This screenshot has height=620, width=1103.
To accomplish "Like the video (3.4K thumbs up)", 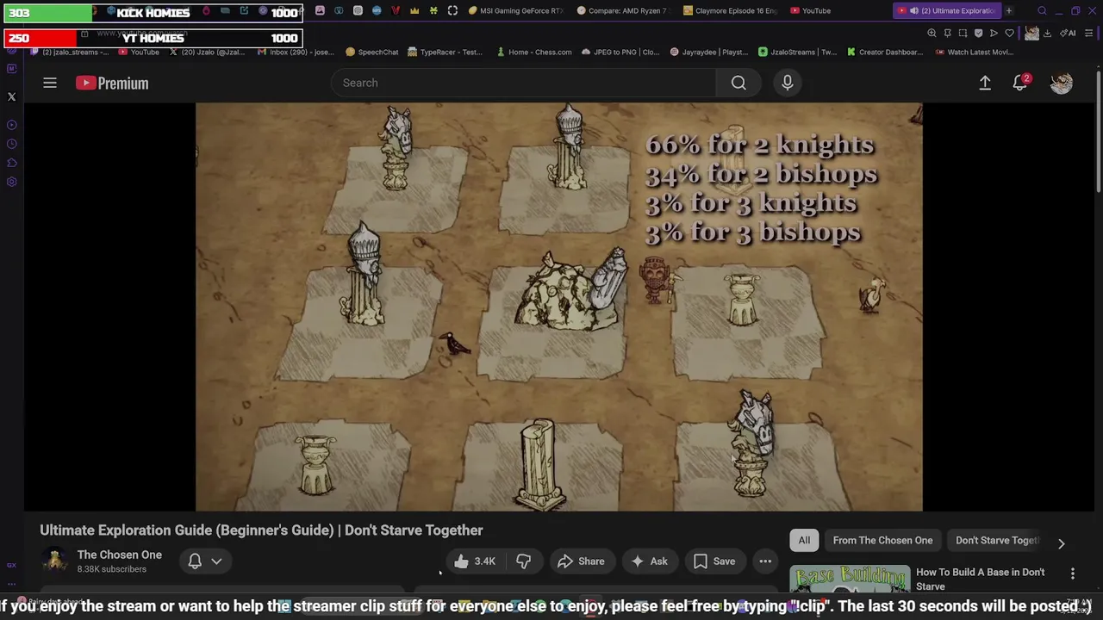I will 475,561.
